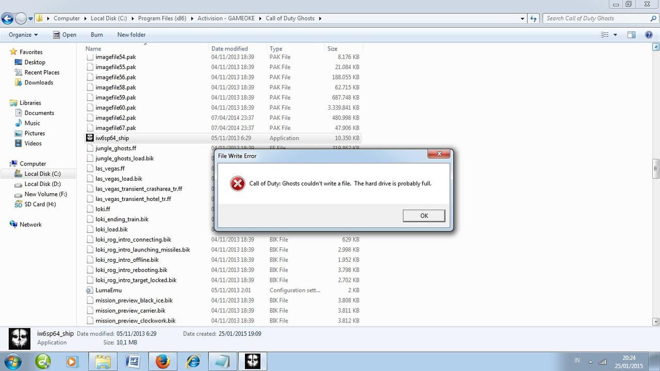
Task: Click the iw6sp64_ship thumbnail in the details pane
Action: pos(19,339)
